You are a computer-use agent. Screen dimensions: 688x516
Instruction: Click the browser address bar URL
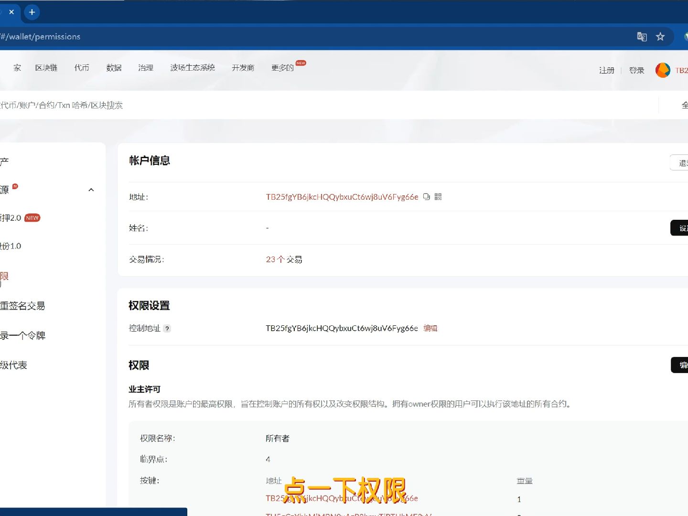pyautogui.click(x=40, y=37)
